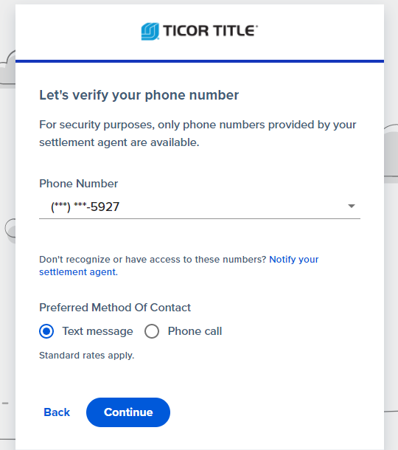The image size is (398, 450).
Task: Expand the phone number dropdown arrow
Action: pyautogui.click(x=352, y=206)
